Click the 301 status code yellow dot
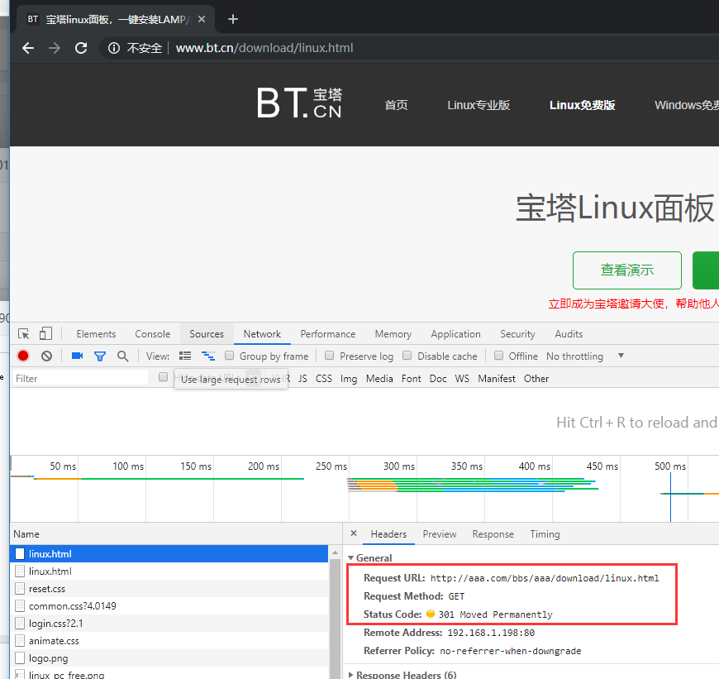Viewport: 719px width, 679px height. click(430, 614)
